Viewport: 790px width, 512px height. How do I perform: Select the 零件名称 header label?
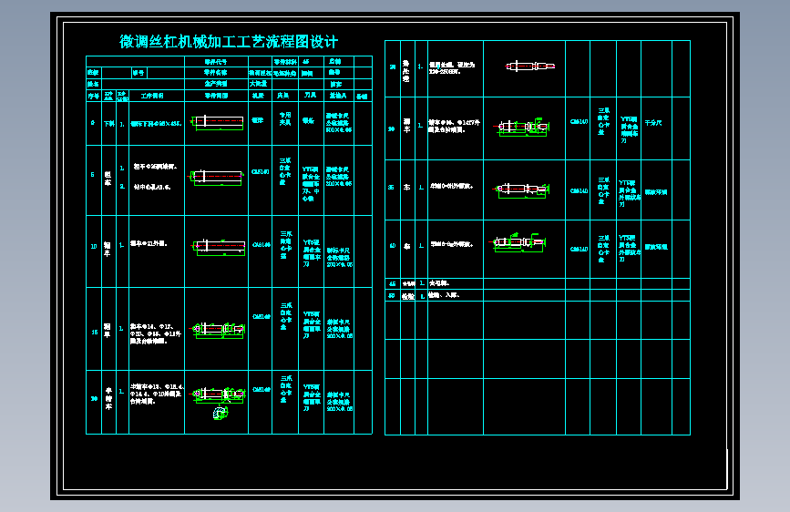click(x=216, y=73)
